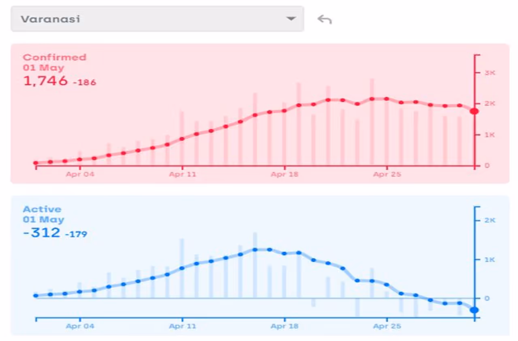Click Apr 18 on Active chart axis
The height and width of the screenshot is (341, 518).
click(284, 326)
